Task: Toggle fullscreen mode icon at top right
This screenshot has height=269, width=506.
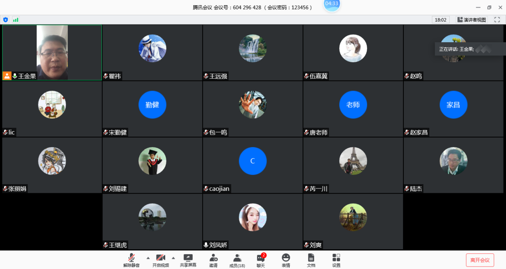Action: click(497, 20)
